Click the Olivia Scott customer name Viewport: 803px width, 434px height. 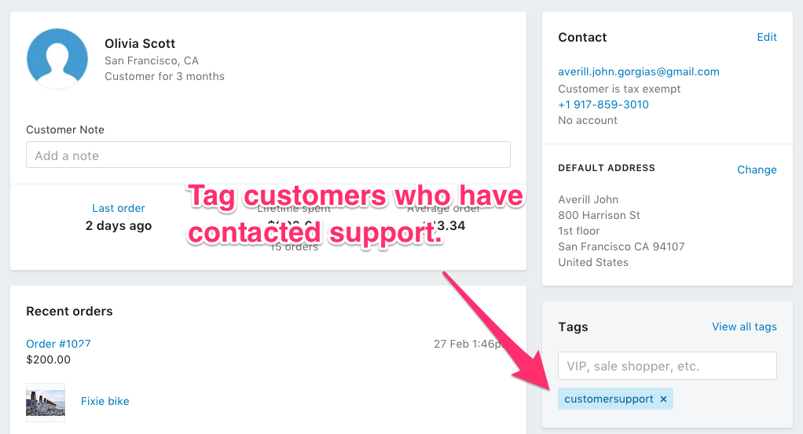coord(140,43)
